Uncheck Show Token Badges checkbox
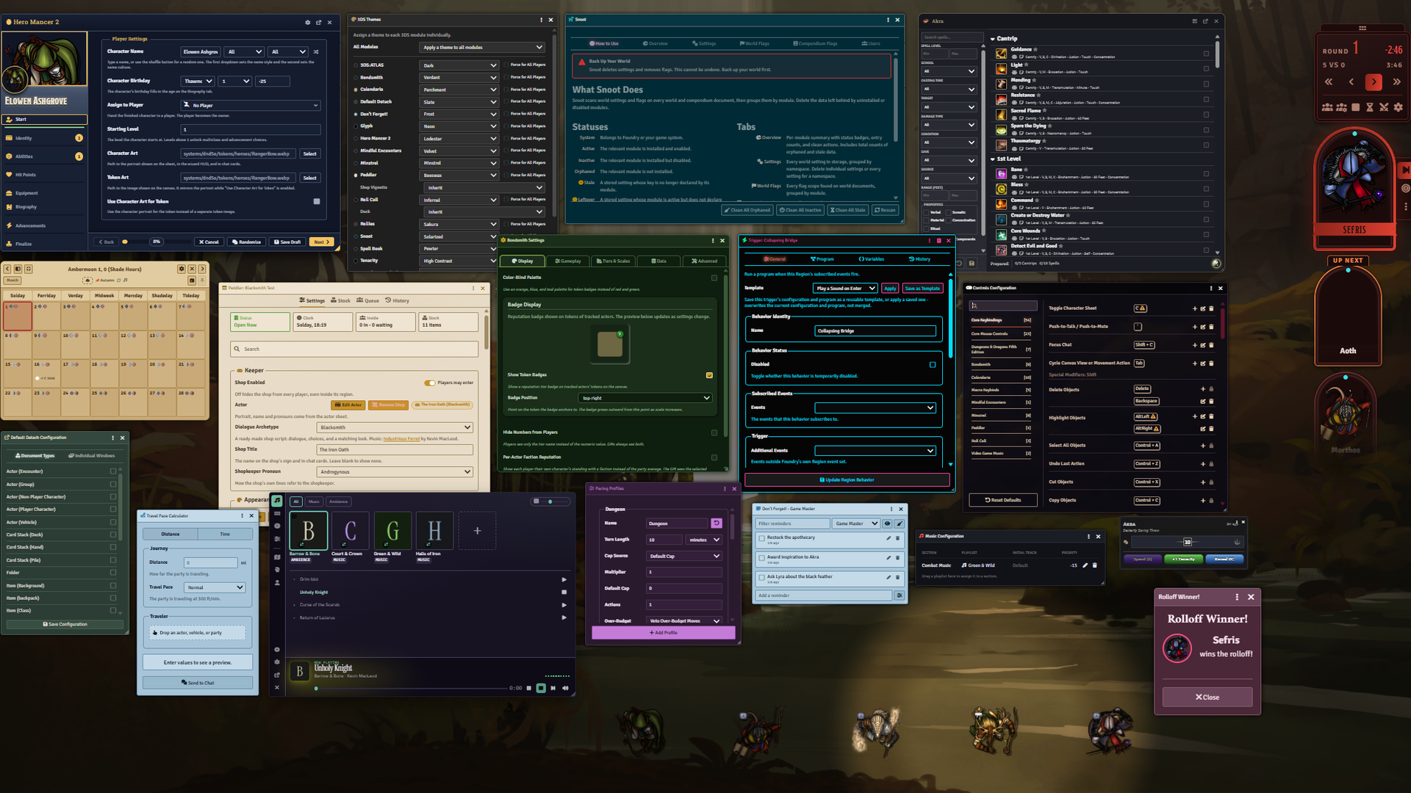This screenshot has width=1411, height=793. click(709, 375)
